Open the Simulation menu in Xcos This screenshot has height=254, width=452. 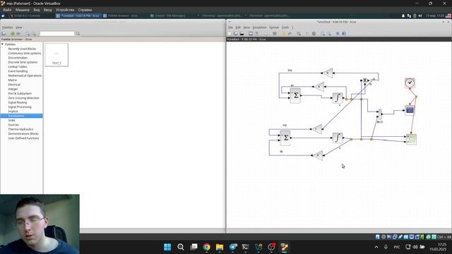pos(259,28)
